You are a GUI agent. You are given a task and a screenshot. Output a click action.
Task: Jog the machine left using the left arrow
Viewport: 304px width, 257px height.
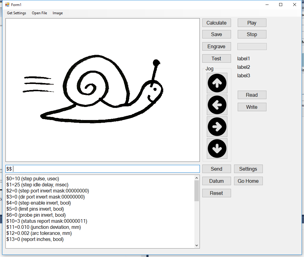[217, 105]
